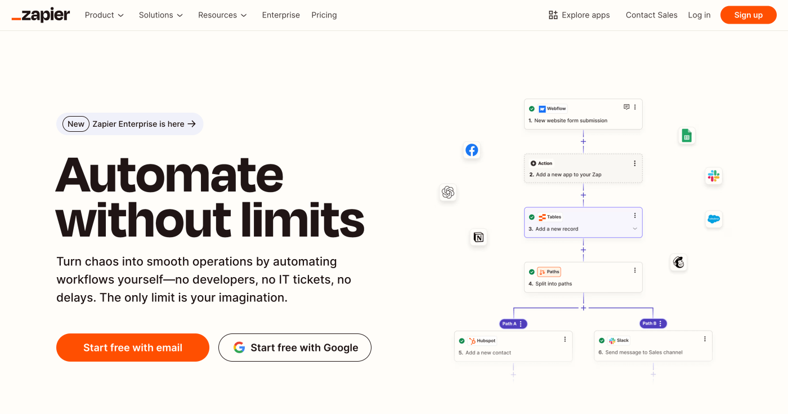This screenshot has height=414, width=788.
Task: Click plus between Webflow and Action steps
Action: point(583,141)
